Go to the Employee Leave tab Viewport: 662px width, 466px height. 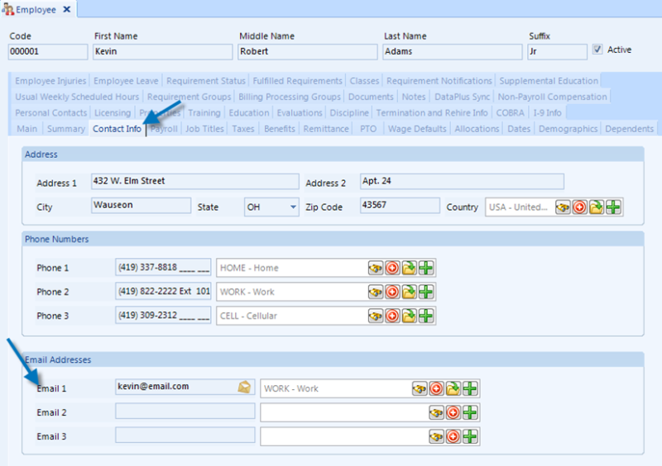tap(127, 81)
